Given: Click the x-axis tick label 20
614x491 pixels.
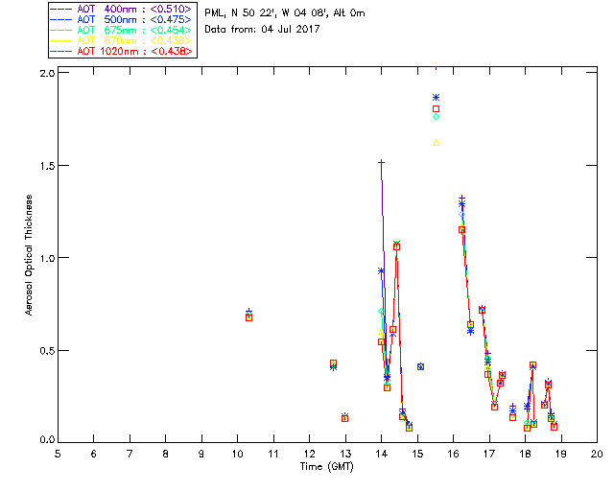Looking at the screenshot, I should [597, 453].
